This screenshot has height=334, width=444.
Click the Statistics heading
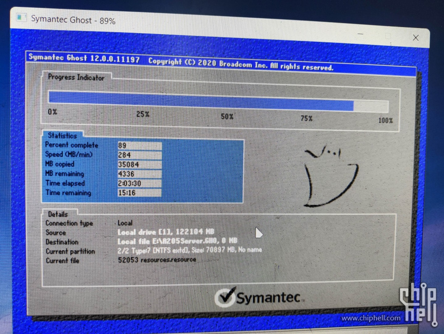(x=63, y=136)
